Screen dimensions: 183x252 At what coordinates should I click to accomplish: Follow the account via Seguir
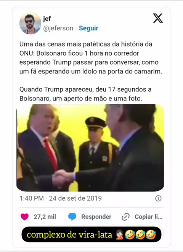coord(88,28)
